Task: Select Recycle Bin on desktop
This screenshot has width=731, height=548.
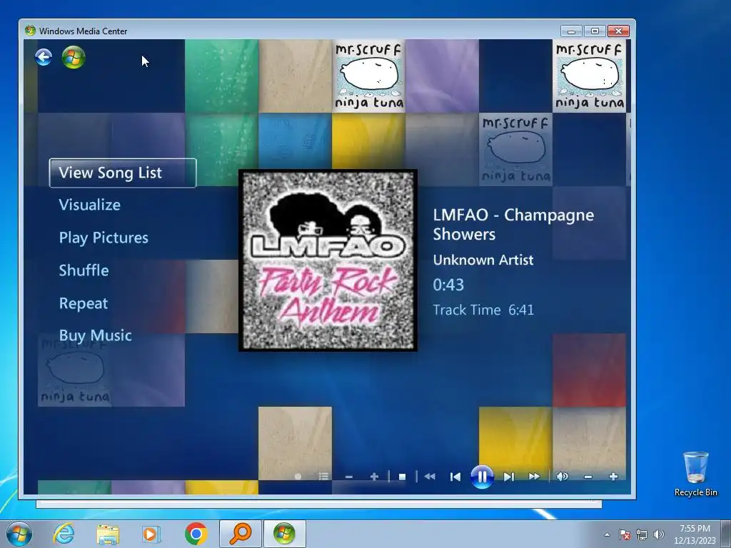Action: click(x=695, y=474)
